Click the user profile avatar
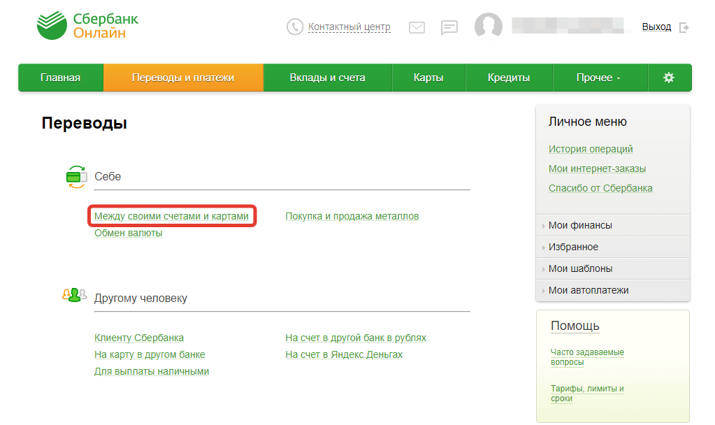Screen dimensions: 715x425 pos(488,27)
